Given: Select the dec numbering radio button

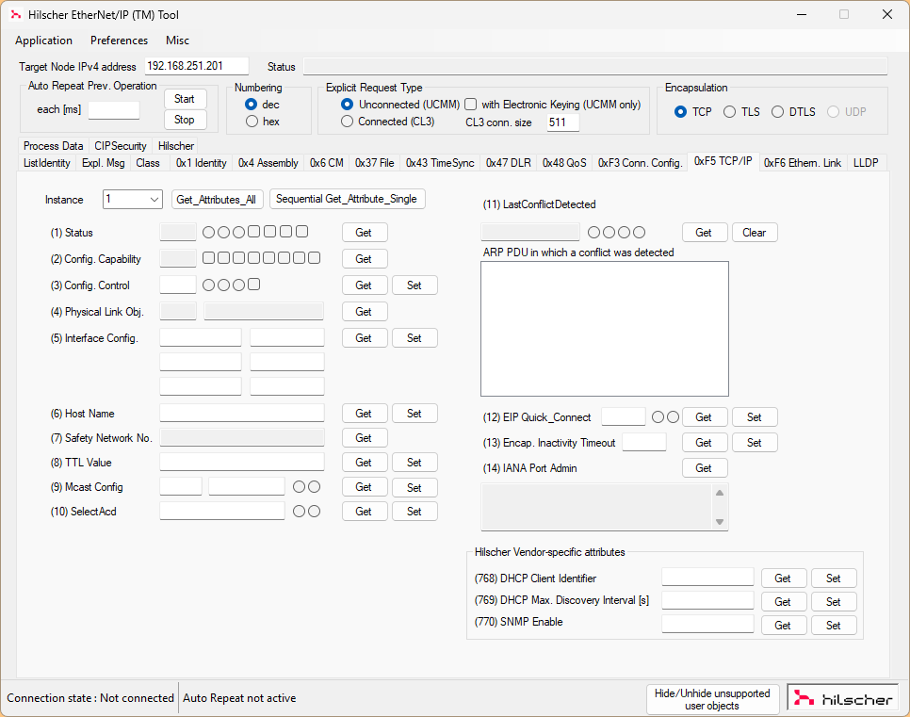Looking at the screenshot, I should (x=252, y=105).
